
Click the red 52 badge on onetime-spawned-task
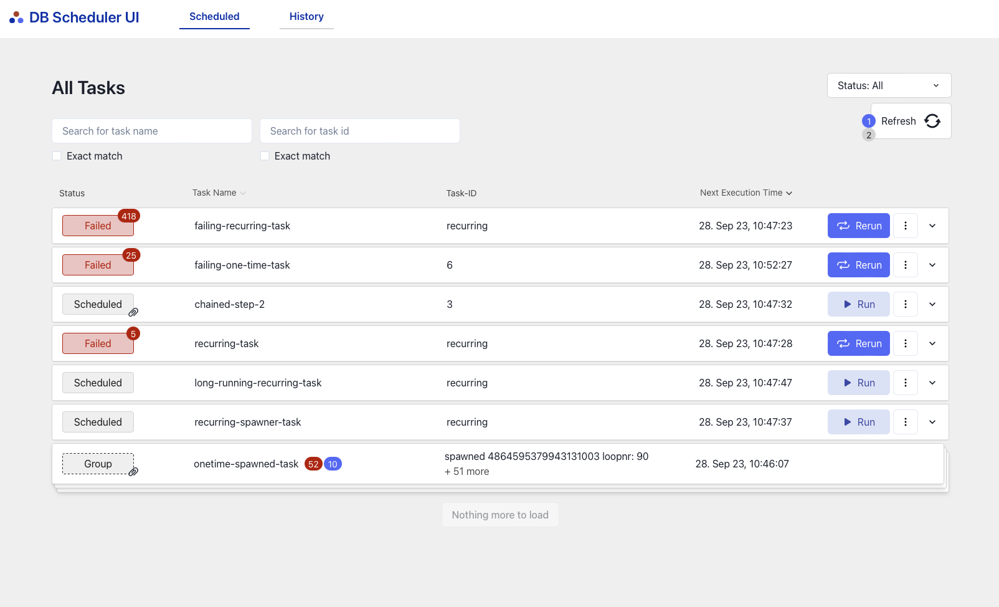pos(313,464)
